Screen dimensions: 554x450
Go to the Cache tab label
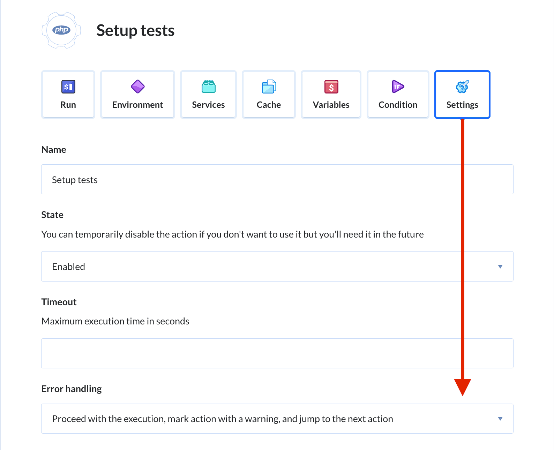click(269, 105)
